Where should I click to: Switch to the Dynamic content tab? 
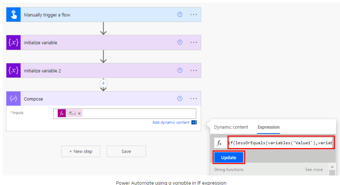[x=231, y=127]
